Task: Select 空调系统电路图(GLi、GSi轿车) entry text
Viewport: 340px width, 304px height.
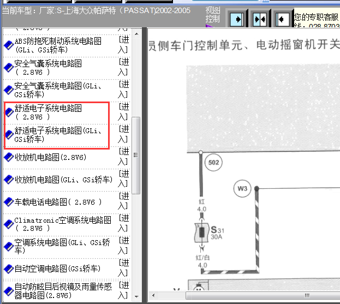Action: tap(62, 247)
